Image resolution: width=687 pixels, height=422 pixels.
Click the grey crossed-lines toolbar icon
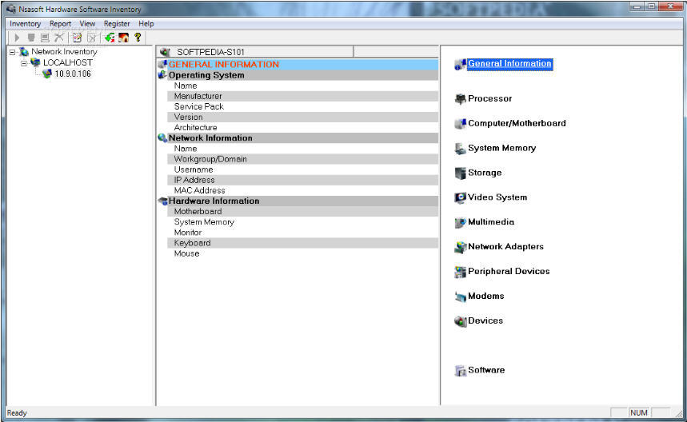click(x=58, y=38)
